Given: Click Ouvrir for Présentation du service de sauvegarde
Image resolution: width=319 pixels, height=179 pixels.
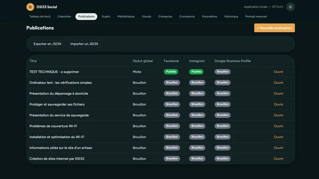Looking at the screenshot, I should coord(278,115).
